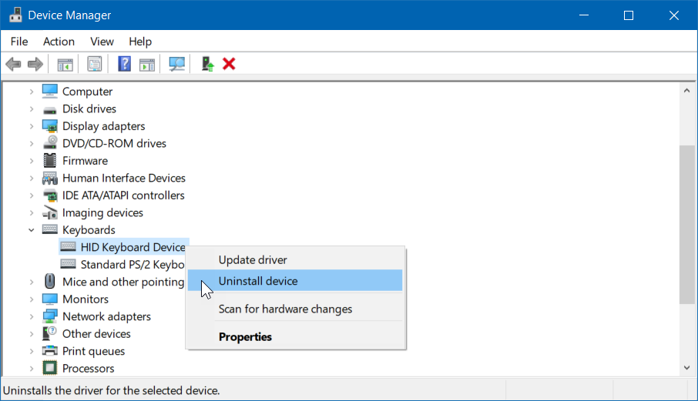Expand the Processors category
The image size is (698, 401).
click(x=32, y=369)
